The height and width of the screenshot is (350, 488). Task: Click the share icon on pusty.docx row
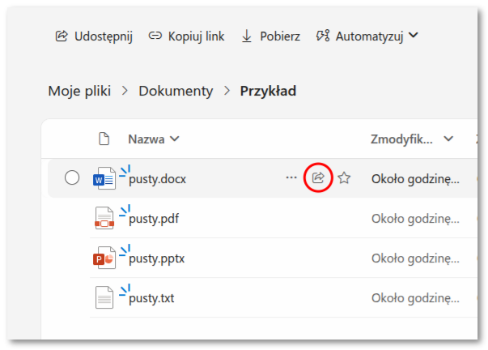[318, 178]
